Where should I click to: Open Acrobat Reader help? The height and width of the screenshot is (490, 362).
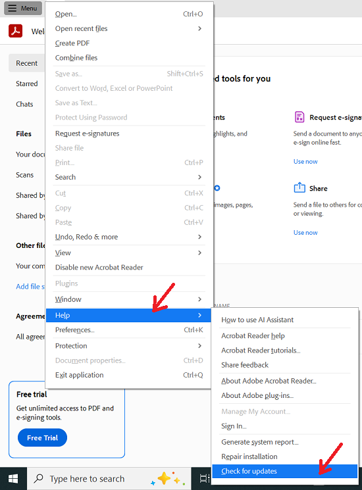point(284,336)
